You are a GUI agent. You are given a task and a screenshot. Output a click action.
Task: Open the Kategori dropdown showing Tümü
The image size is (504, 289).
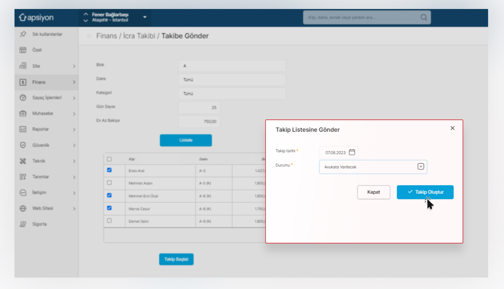tap(232, 93)
